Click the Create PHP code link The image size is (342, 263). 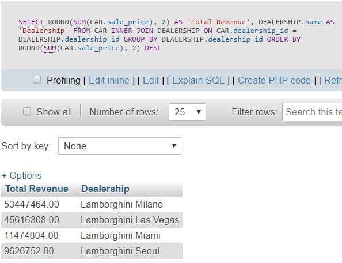tap(274, 80)
